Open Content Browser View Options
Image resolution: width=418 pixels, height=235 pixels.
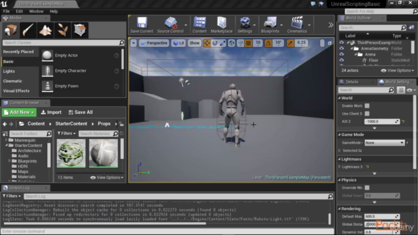pos(106,178)
